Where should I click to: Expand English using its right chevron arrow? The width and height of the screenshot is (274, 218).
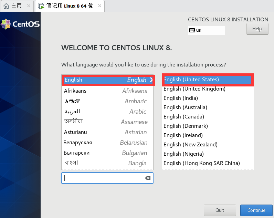point(151,80)
